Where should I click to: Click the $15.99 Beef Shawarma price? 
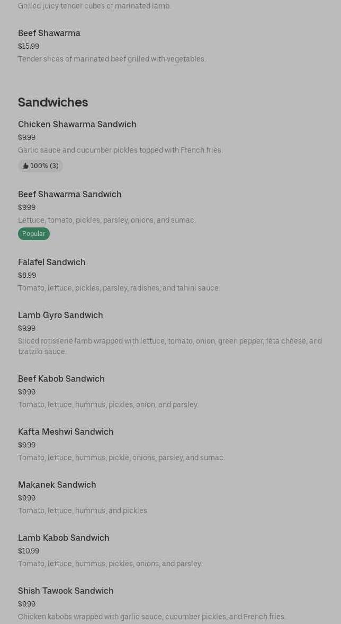29,46
